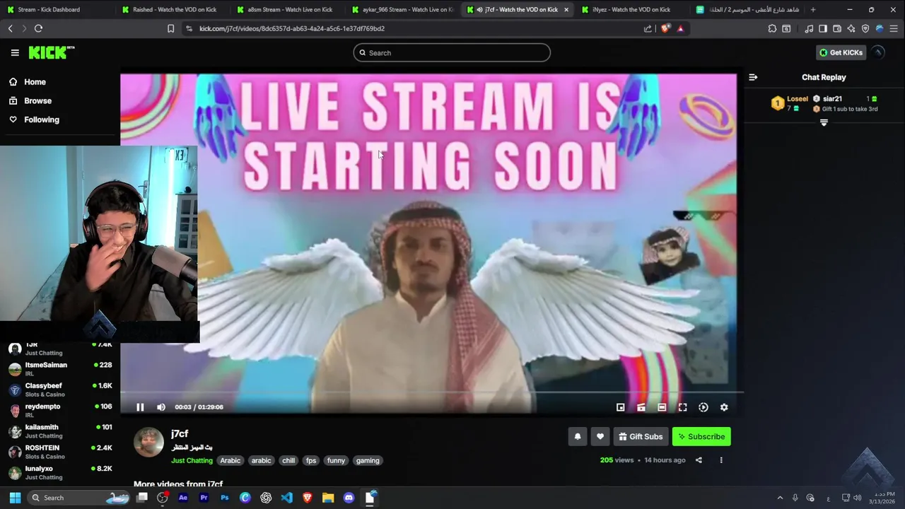The width and height of the screenshot is (905, 509).
Task: Focus the Kick search field
Action: pyautogui.click(x=452, y=52)
